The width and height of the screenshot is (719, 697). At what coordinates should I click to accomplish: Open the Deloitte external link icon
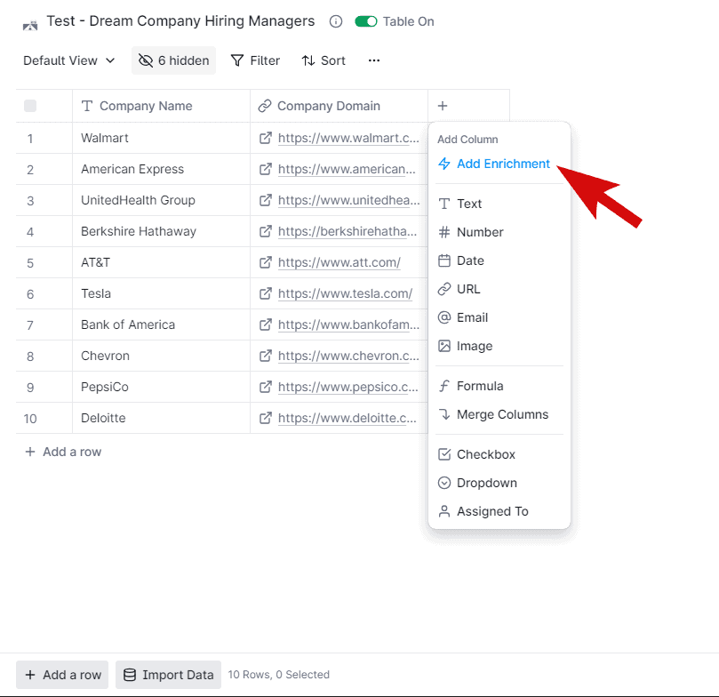(266, 418)
